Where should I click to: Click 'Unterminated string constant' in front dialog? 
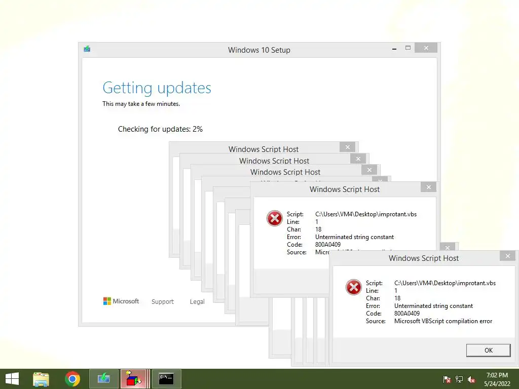pos(433,306)
